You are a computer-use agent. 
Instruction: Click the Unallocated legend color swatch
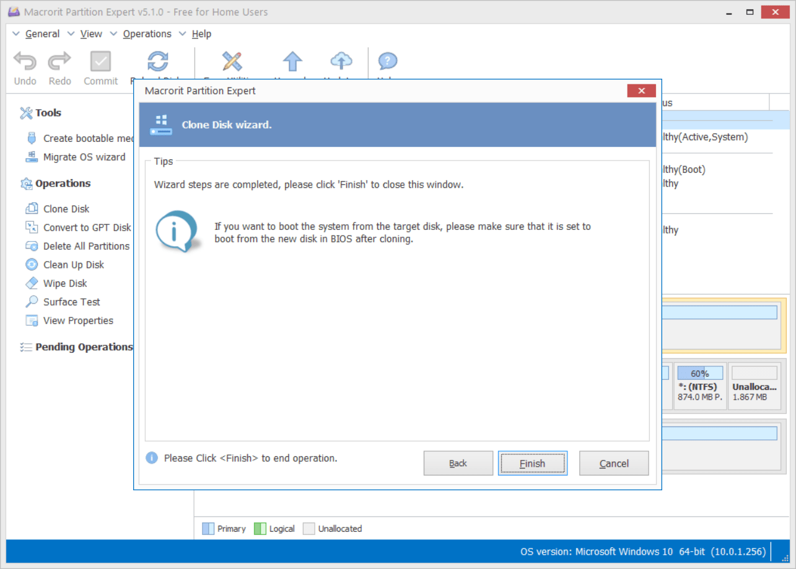click(308, 529)
